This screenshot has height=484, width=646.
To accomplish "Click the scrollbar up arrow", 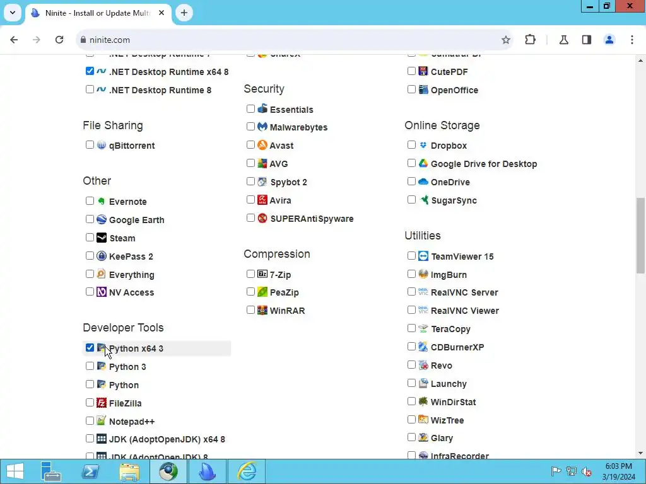I will (640, 60).
